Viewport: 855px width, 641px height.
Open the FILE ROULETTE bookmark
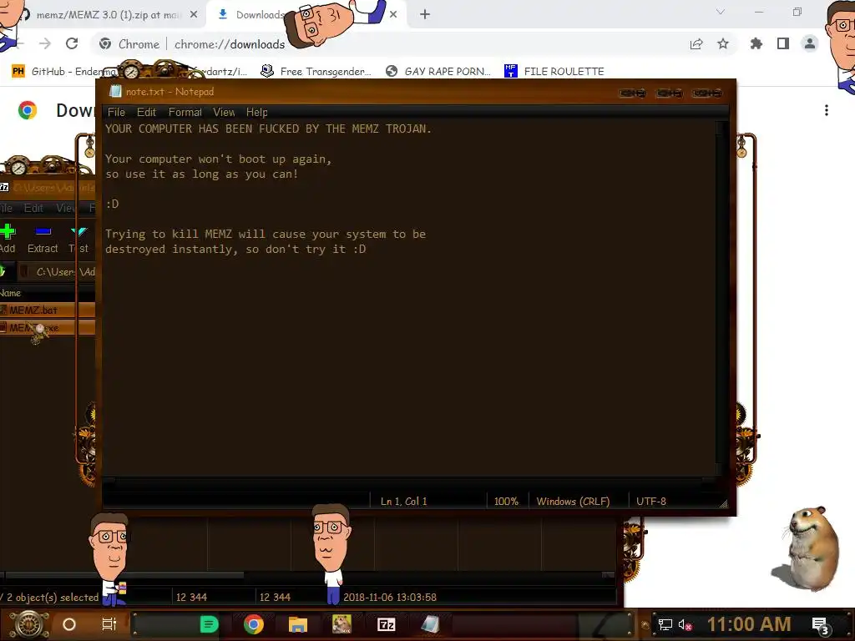click(x=554, y=72)
